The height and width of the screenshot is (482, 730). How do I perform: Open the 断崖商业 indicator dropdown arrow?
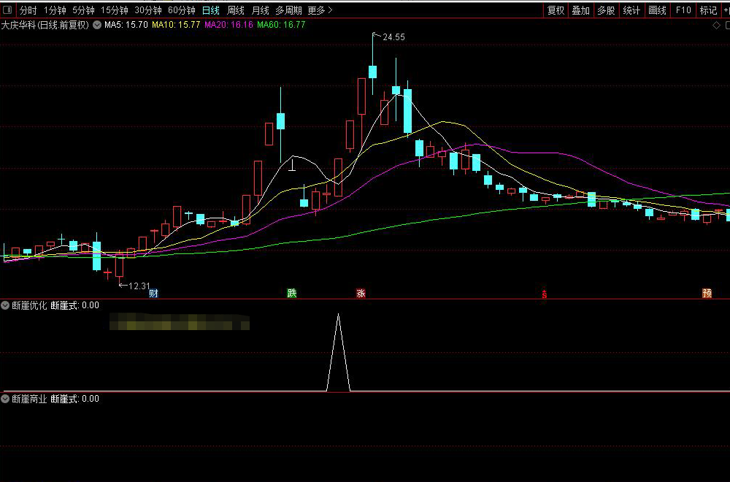tap(5, 399)
